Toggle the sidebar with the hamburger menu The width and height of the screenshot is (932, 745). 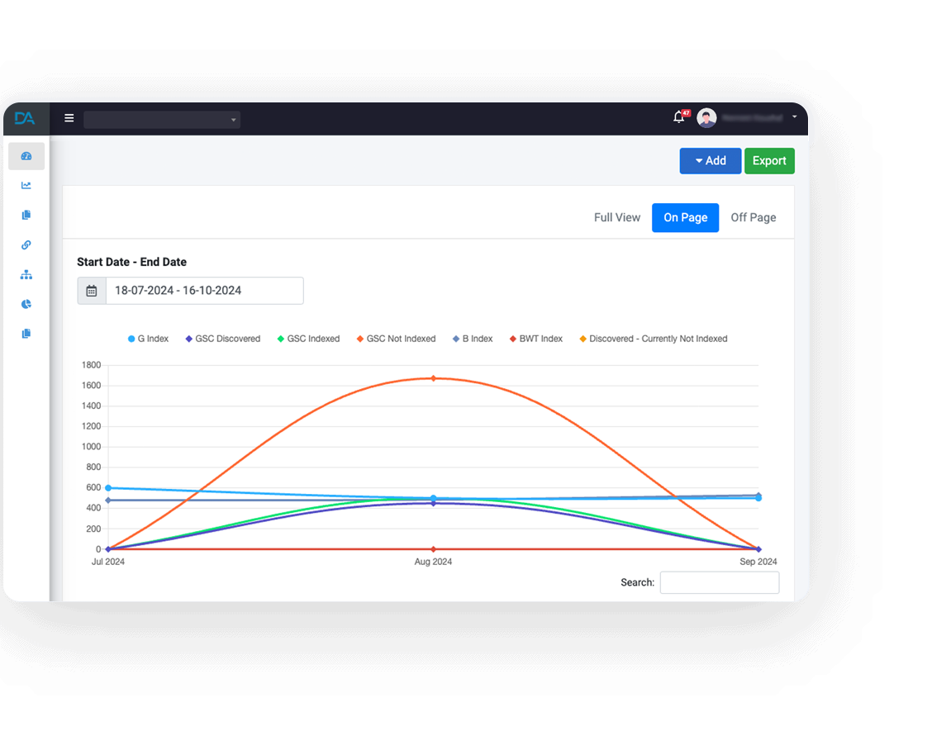tap(69, 117)
